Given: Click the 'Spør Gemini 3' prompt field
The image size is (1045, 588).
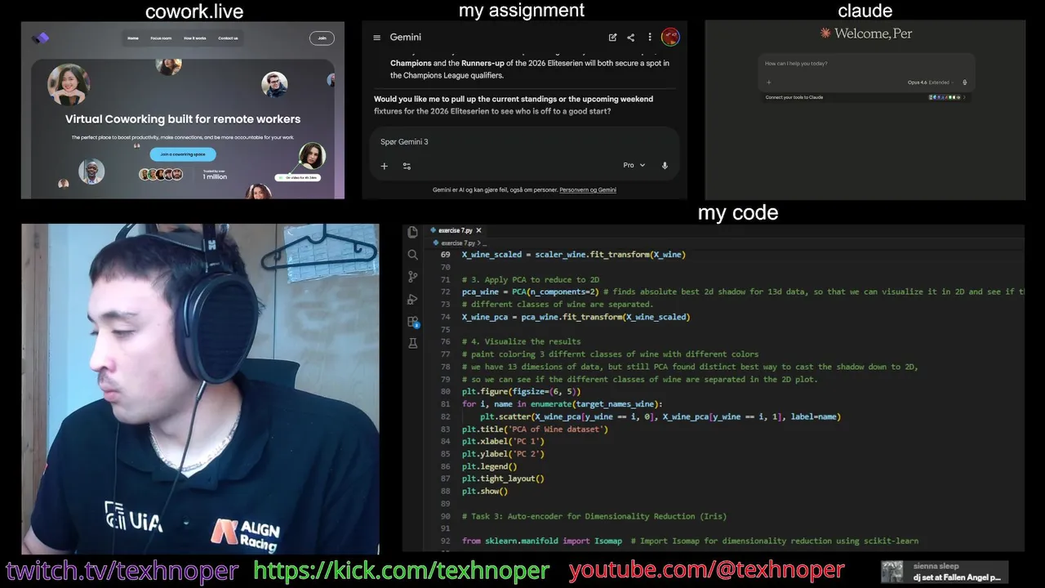Looking at the screenshot, I should pos(522,142).
